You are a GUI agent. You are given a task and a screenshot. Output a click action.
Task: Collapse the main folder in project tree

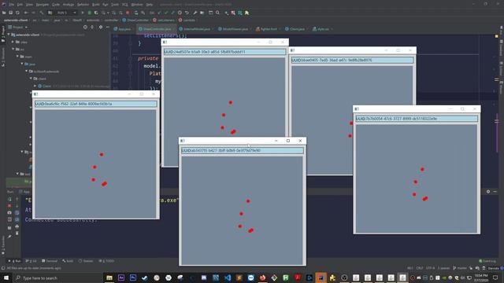18,57
